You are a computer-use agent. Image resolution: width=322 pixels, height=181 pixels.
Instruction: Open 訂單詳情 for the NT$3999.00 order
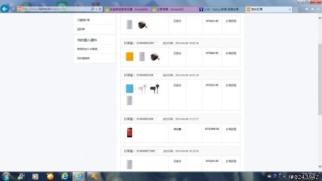pyautogui.click(x=231, y=129)
